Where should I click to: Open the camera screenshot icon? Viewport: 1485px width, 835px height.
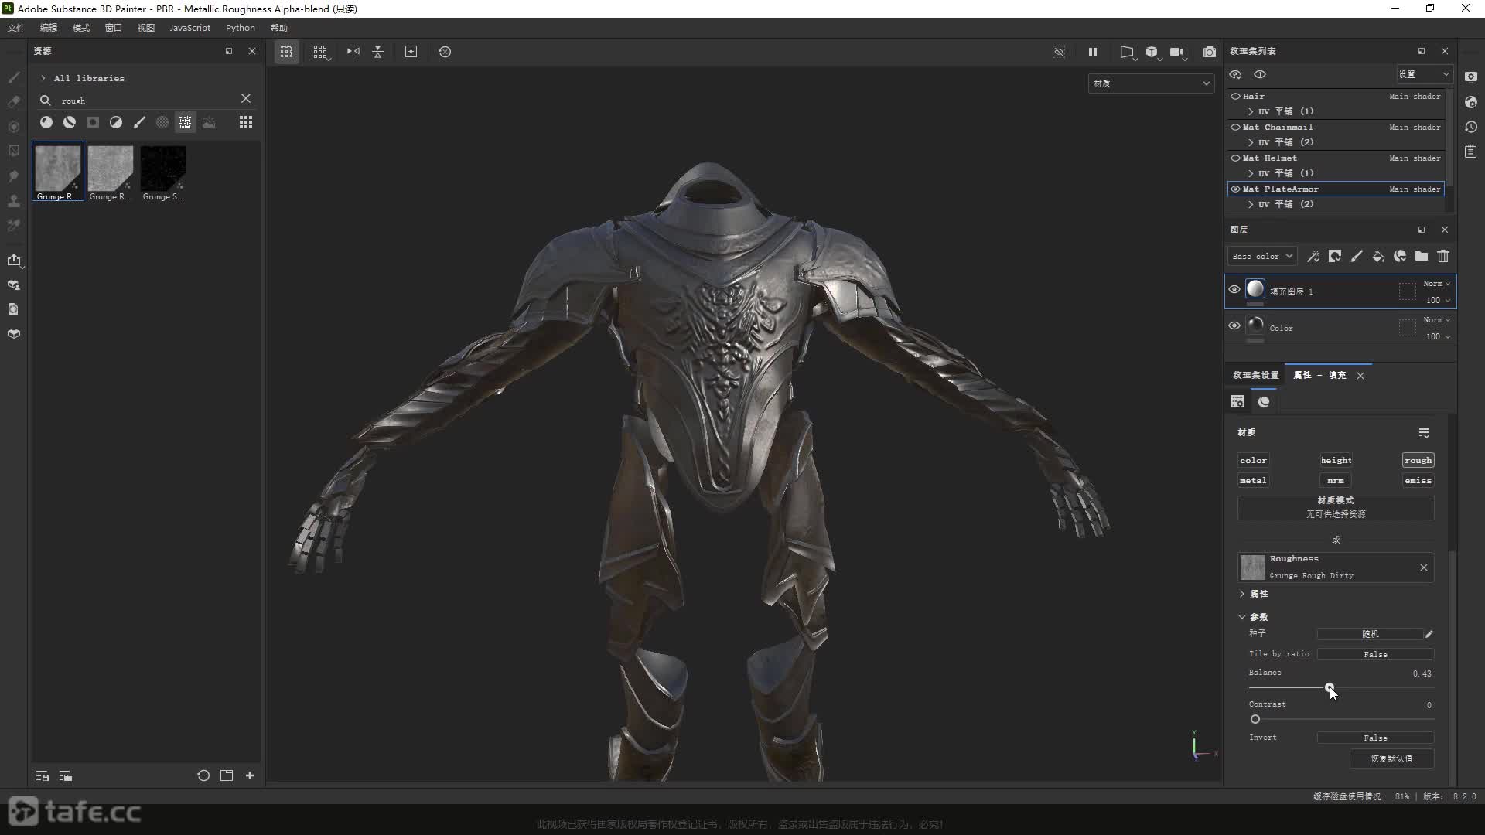(1210, 52)
